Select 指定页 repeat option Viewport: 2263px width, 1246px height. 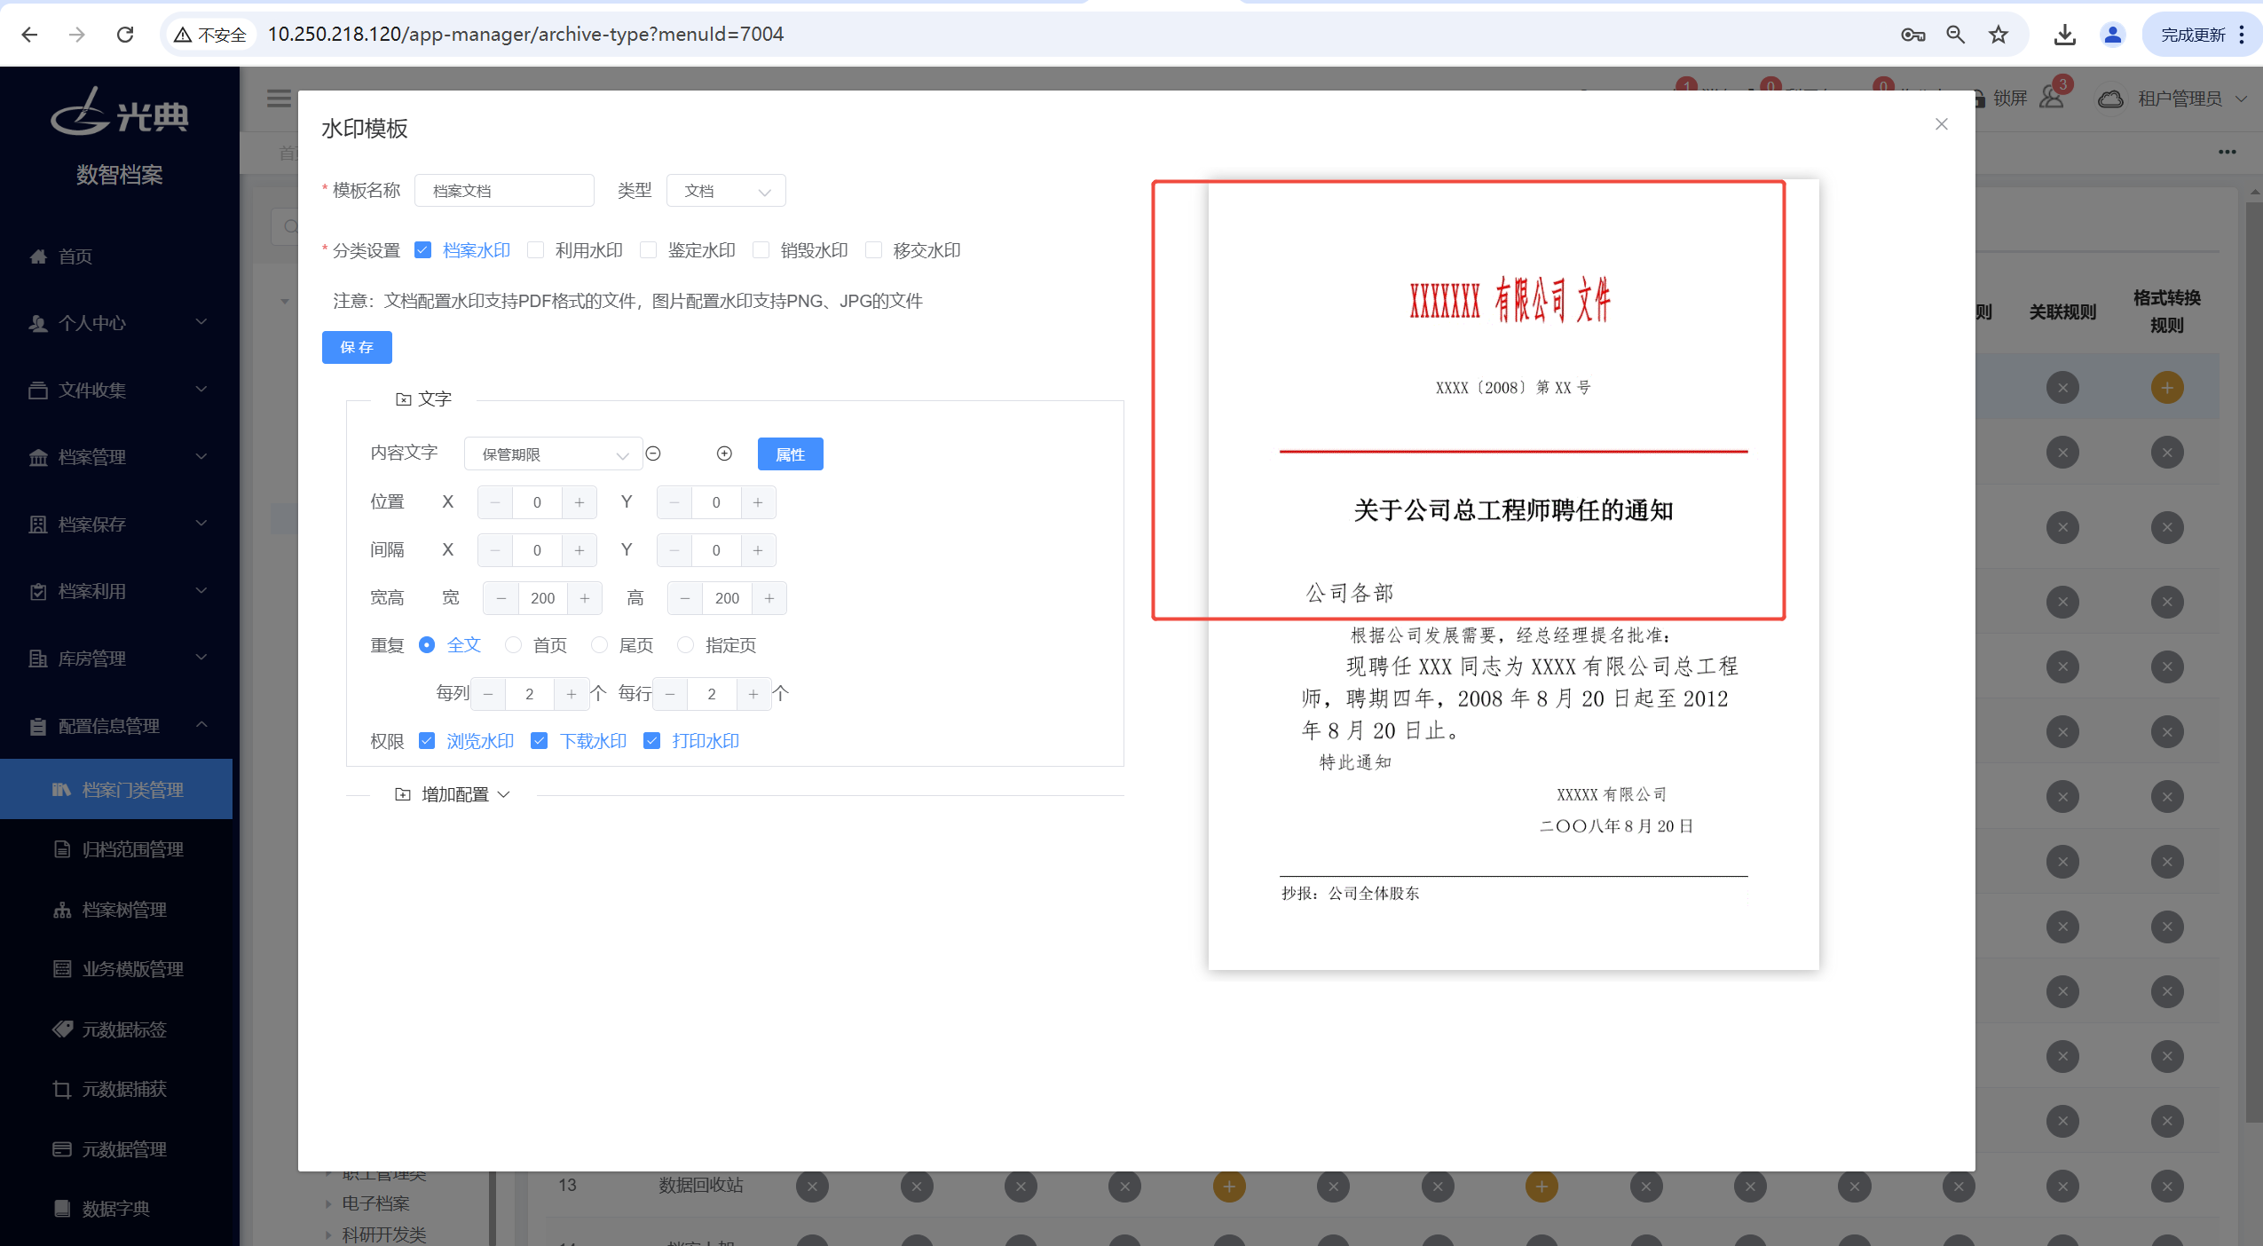685,645
